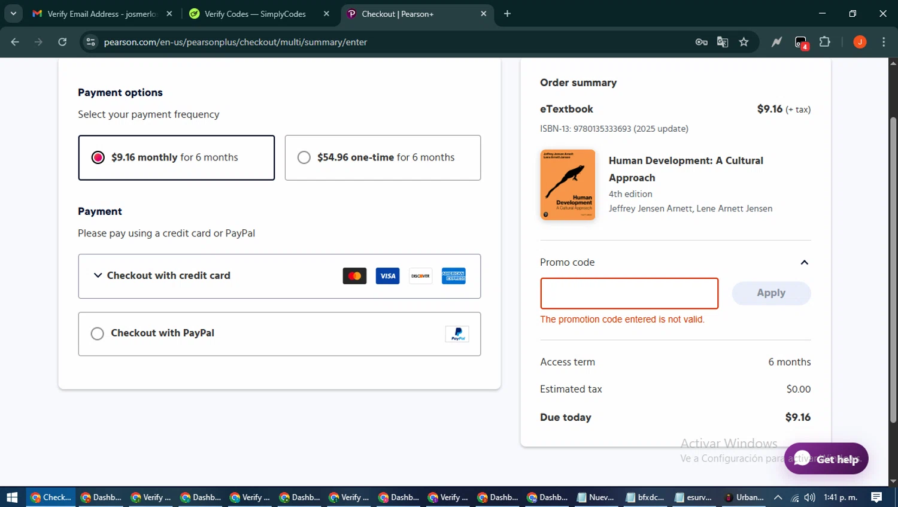The height and width of the screenshot is (507, 898).
Task: Click the Due today $9.16 amount
Action: coord(798,417)
